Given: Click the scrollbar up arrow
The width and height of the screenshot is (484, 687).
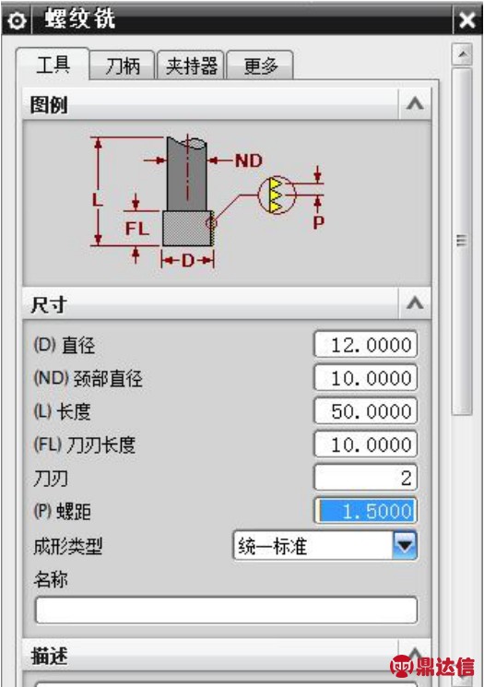Looking at the screenshot, I should tap(462, 54).
